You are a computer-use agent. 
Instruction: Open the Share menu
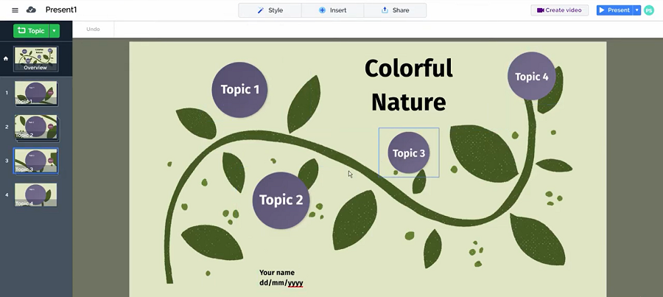click(x=396, y=10)
